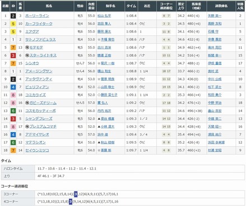This screenshot has height=206, width=246.
Task: Click red frame 3 badge in スターライトキス row
Action: click(x=13, y=55)
